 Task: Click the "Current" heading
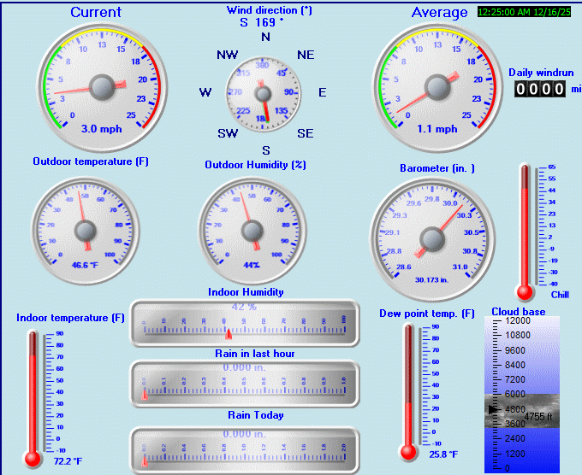pos(96,12)
